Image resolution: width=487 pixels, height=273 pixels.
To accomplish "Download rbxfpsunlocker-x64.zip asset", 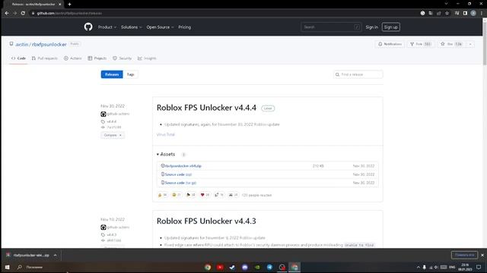I will [x=183, y=166].
